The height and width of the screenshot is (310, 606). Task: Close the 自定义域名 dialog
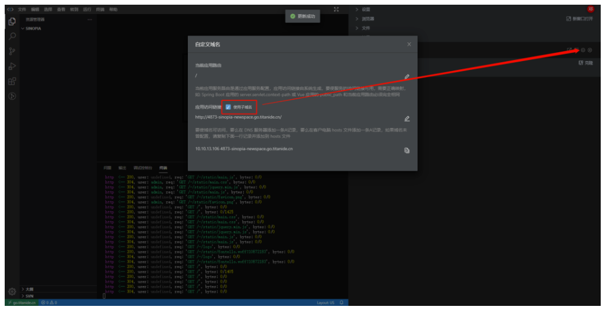pos(409,44)
